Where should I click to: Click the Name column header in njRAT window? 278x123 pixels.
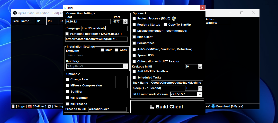click(28, 21)
